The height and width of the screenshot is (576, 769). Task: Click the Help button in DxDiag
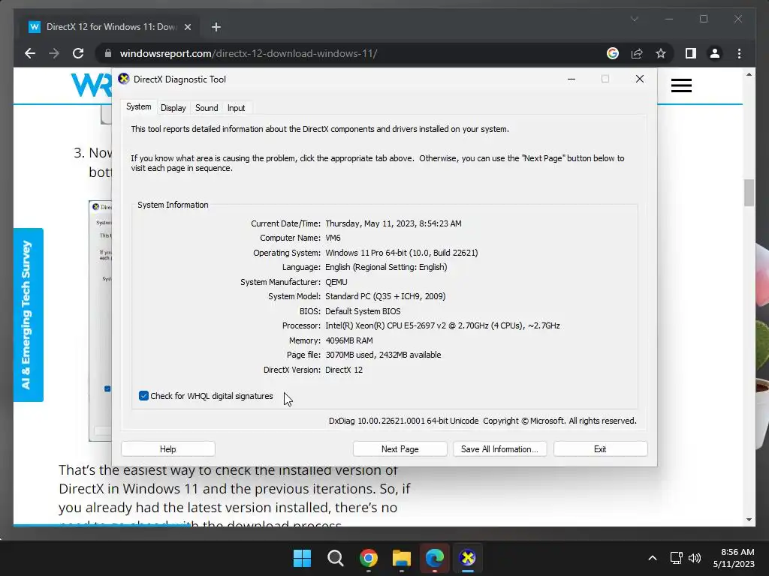tap(167, 449)
